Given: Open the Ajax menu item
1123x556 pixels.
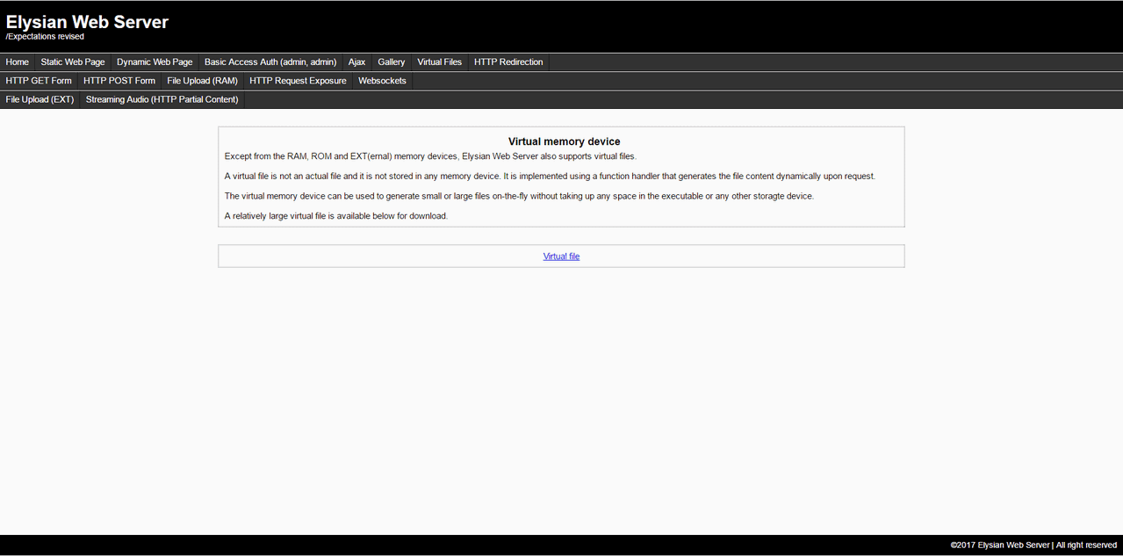Looking at the screenshot, I should tap(356, 62).
